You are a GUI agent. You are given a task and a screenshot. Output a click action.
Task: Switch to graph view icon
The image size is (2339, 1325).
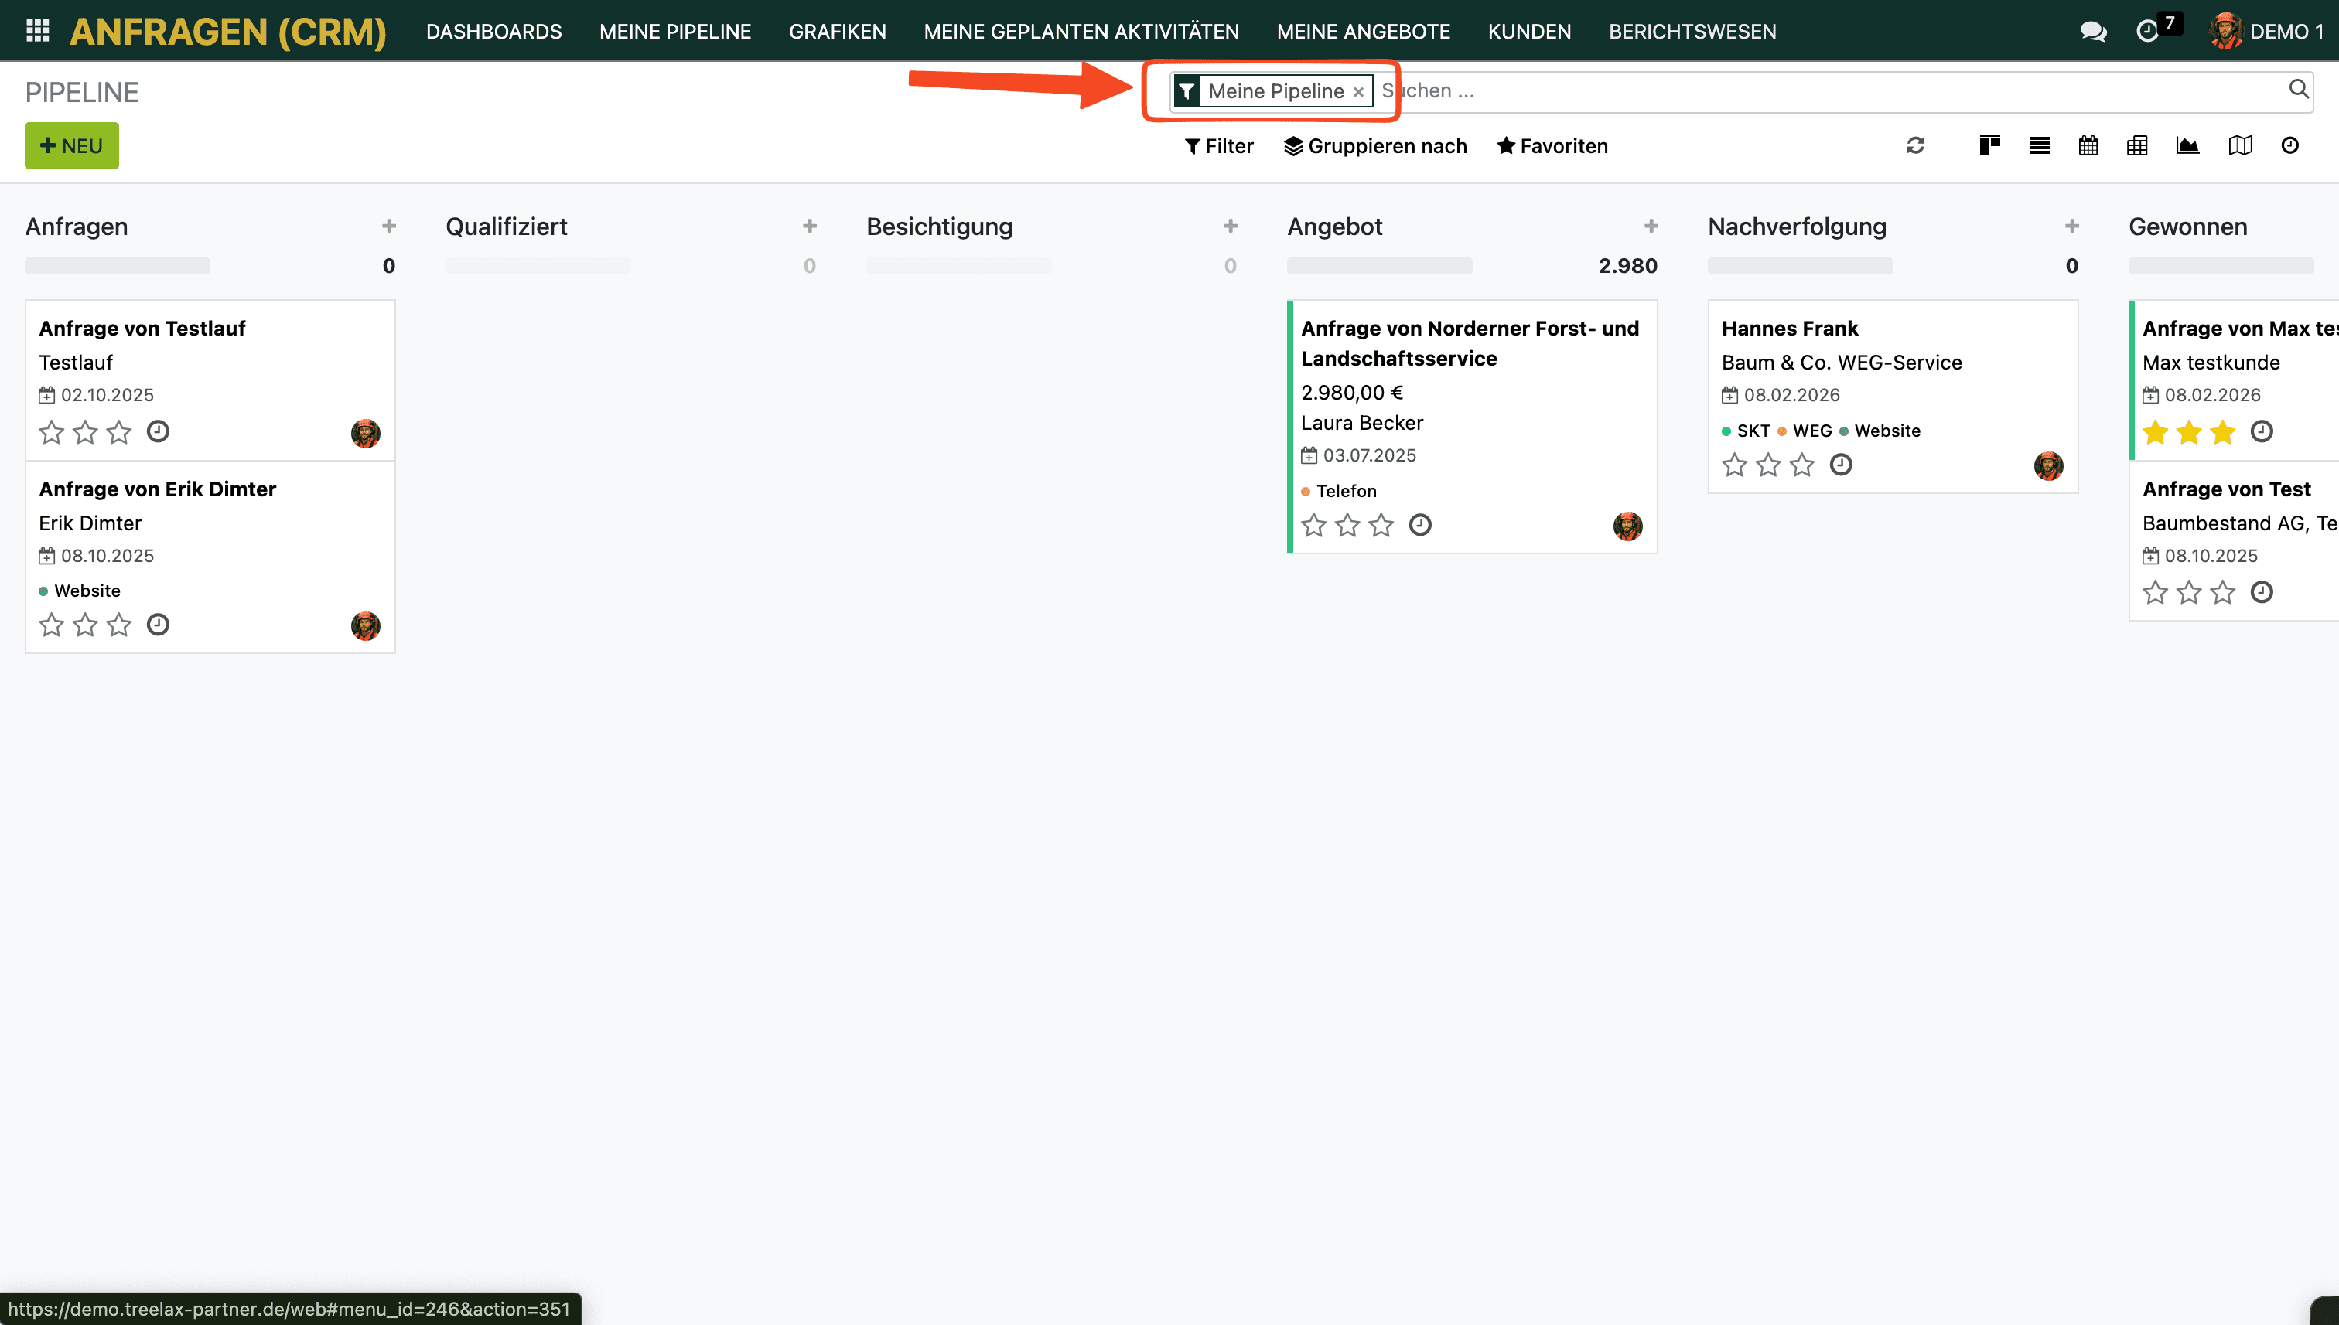[2187, 145]
